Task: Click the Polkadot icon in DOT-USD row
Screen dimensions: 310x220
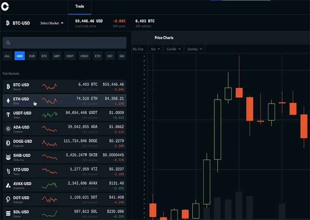Action: pos(8,199)
